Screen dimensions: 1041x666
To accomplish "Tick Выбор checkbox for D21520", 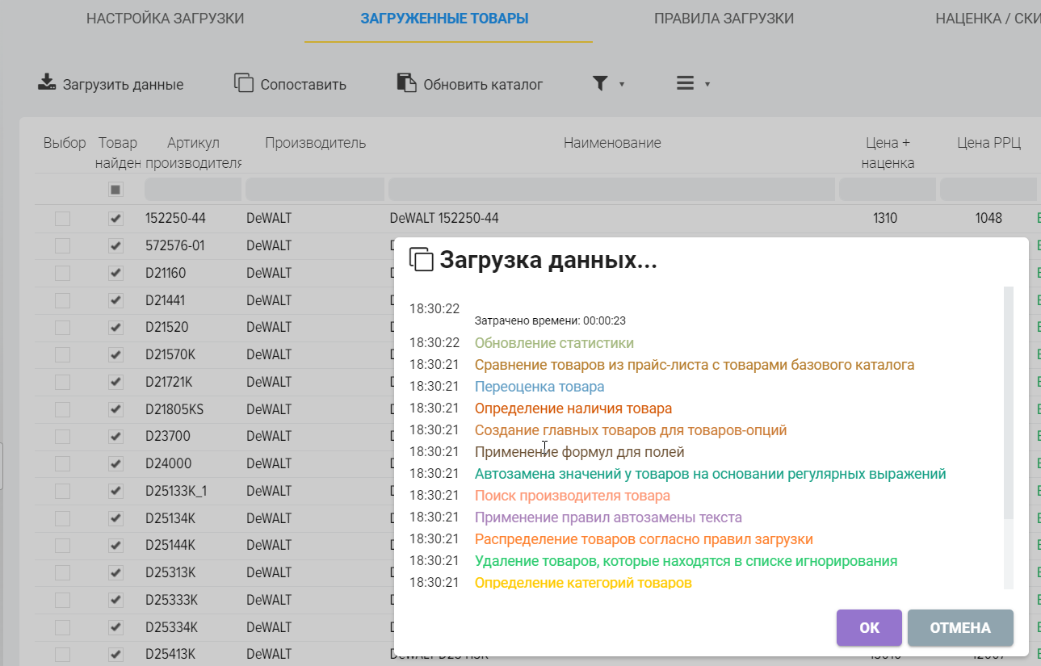I will pos(62,328).
